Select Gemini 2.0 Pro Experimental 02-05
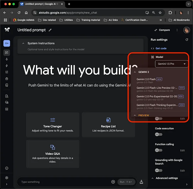 (x=159, y=98)
